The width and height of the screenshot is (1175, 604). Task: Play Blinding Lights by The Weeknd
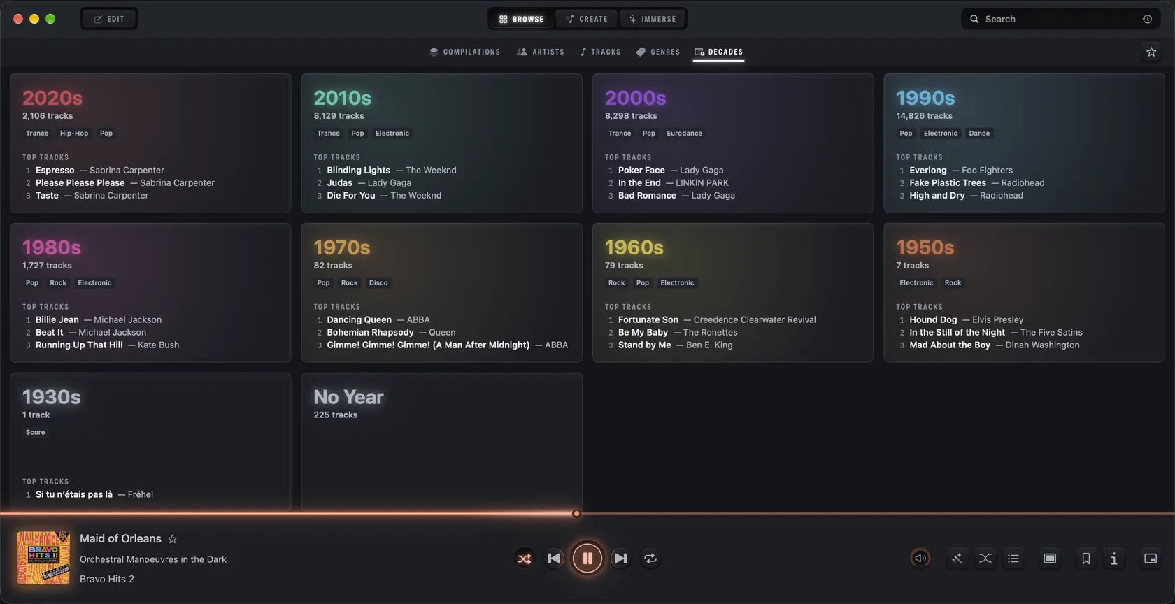pos(385,171)
